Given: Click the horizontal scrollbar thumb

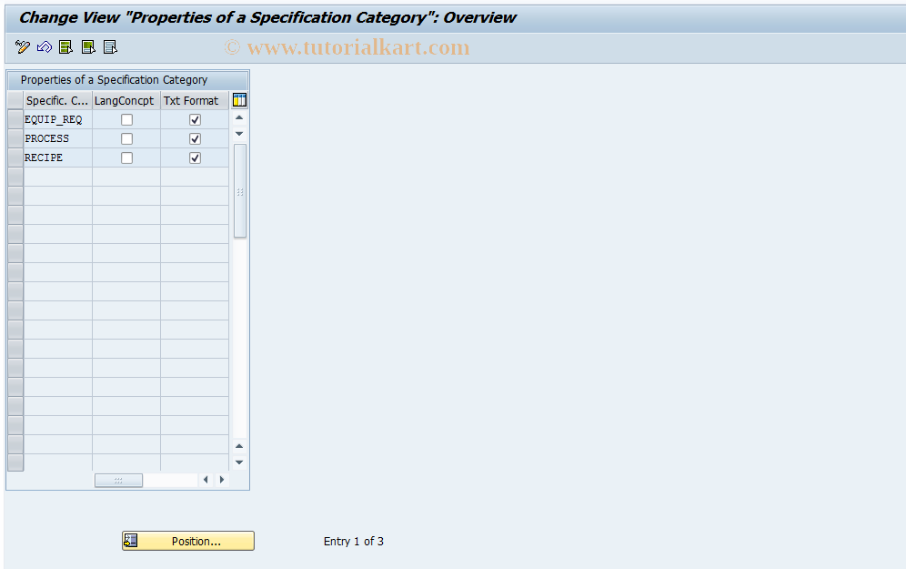Looking at the screenshot, I should [x=118, y=480].
